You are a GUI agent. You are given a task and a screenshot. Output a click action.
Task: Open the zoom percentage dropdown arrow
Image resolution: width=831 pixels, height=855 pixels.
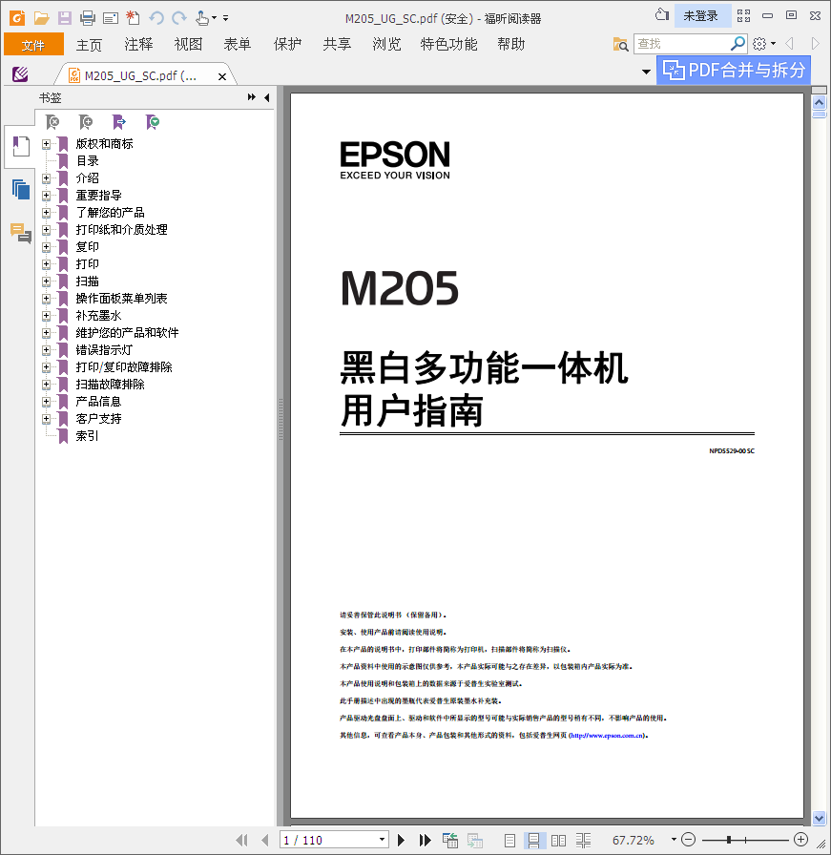click(x=674, y=840)
